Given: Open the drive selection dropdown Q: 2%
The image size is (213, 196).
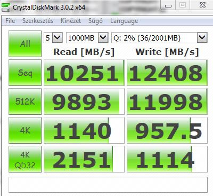Looking at the screenshot, I should [x=159, y=37].
